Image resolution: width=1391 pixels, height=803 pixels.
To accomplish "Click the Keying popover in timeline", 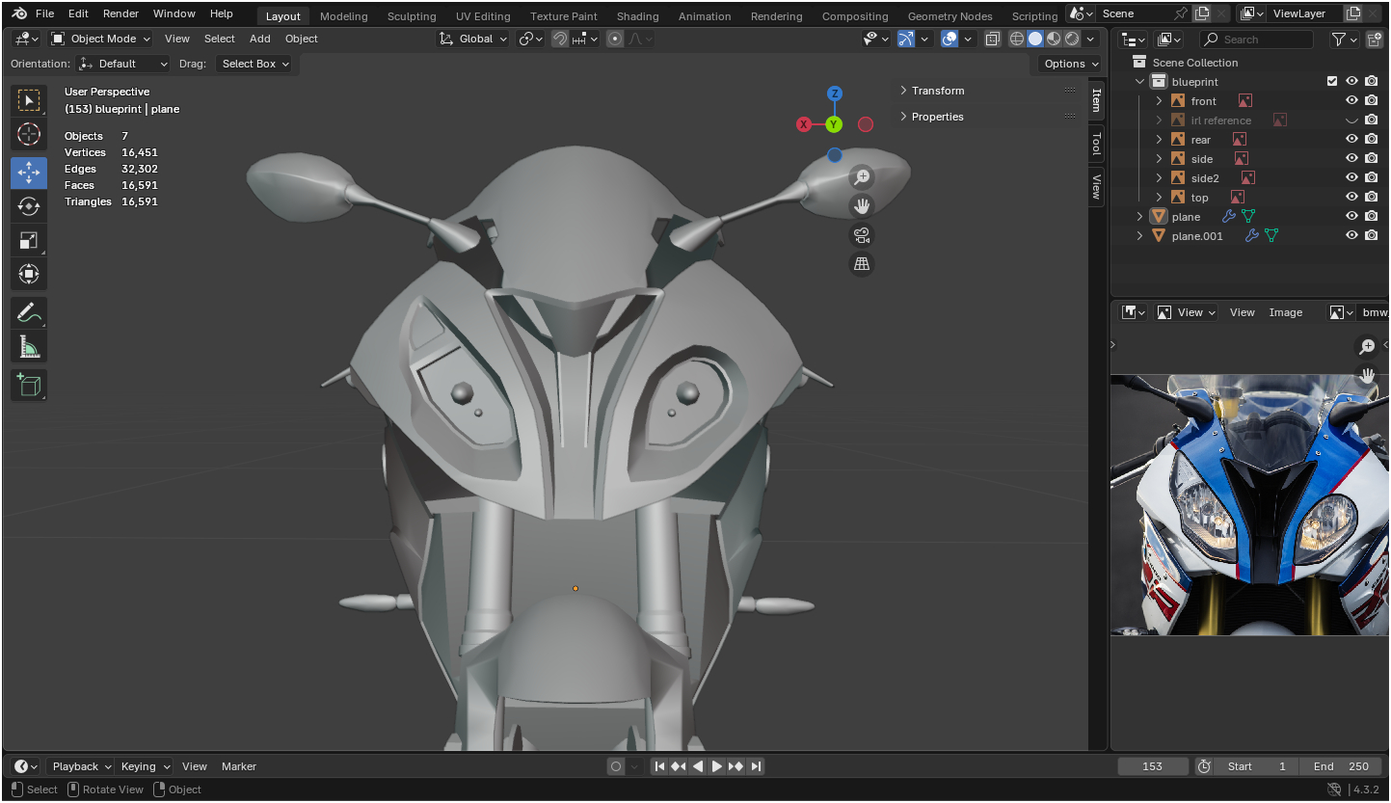I will coord(144,766).
